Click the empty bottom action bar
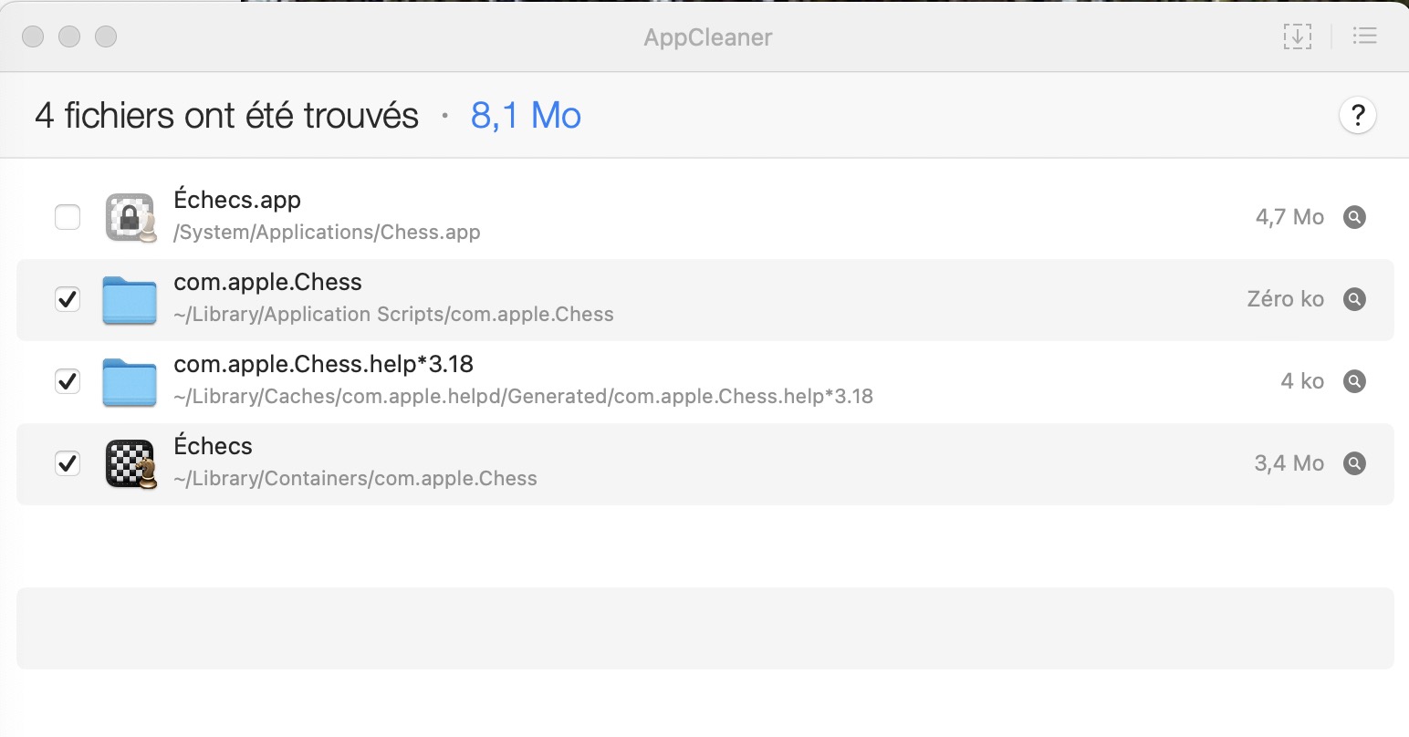Screen dimensions: 1409x737 tap(704, 628)
